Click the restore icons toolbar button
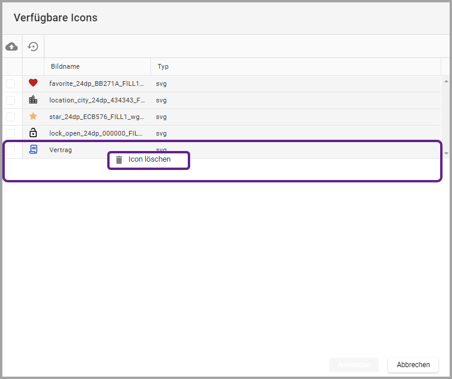 point(33,46)
